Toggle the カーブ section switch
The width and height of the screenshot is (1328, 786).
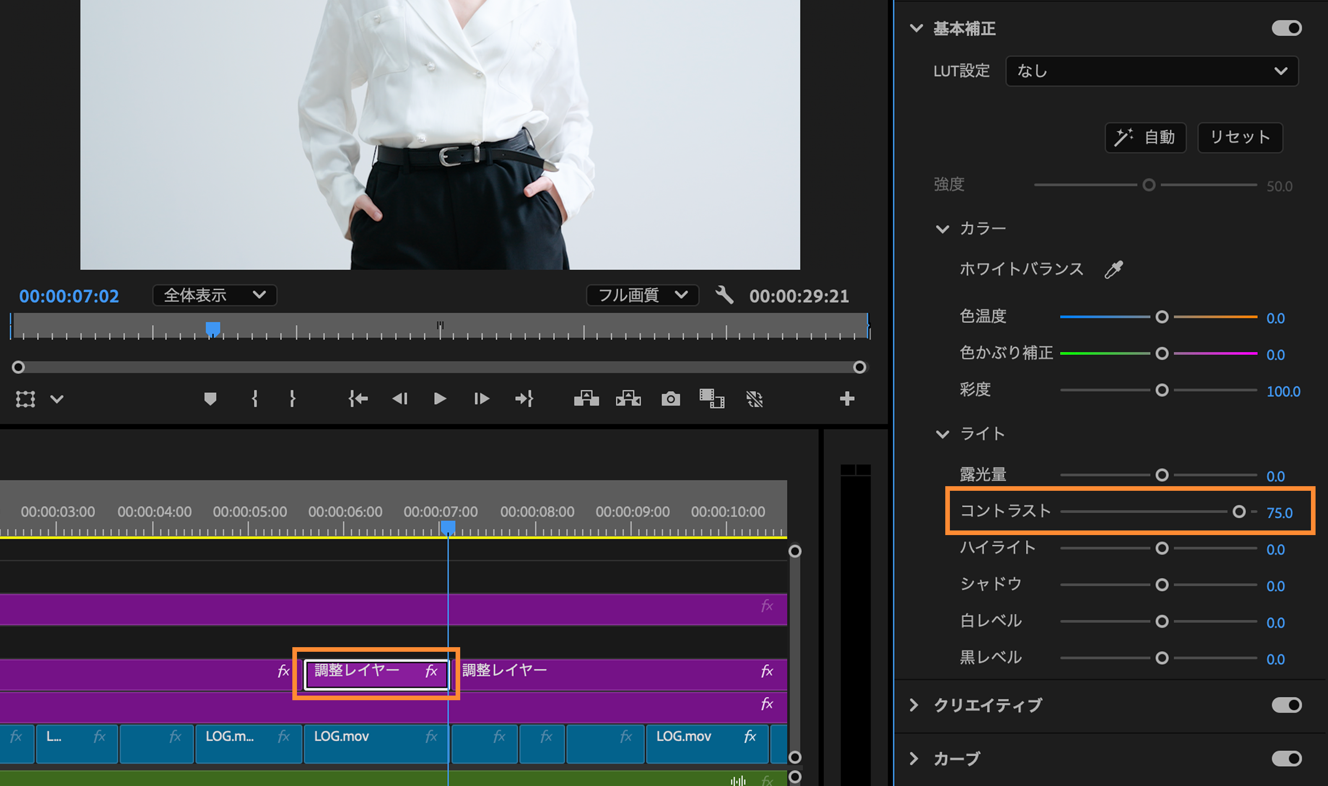1286,758
